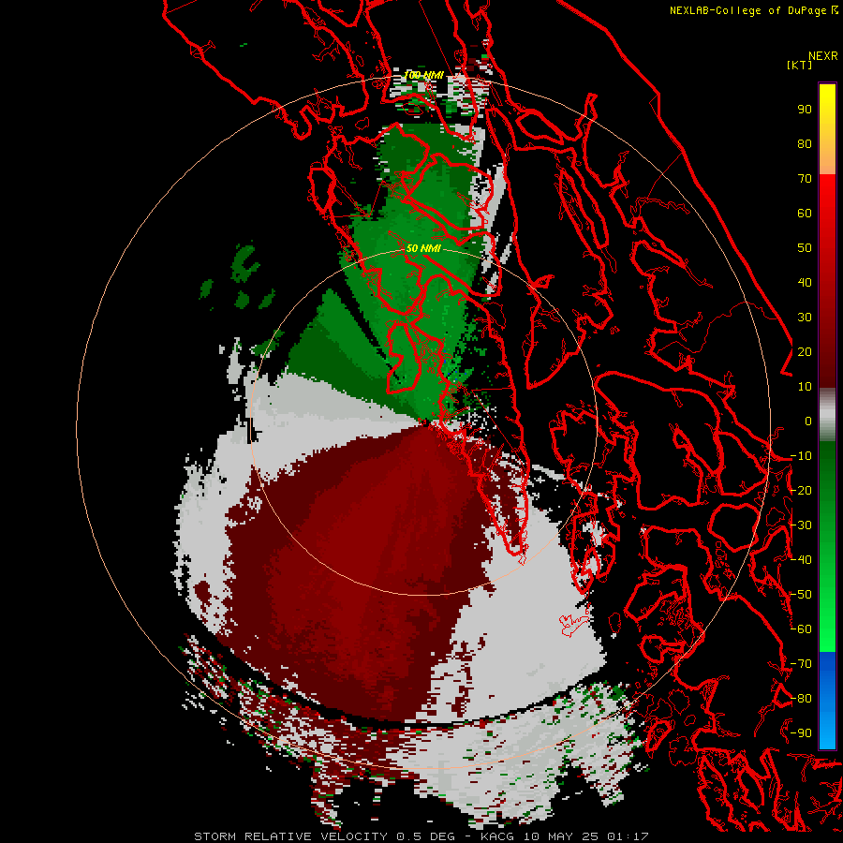
Task: Click the positive 10 scale label
Action: [x=805, y=387]
